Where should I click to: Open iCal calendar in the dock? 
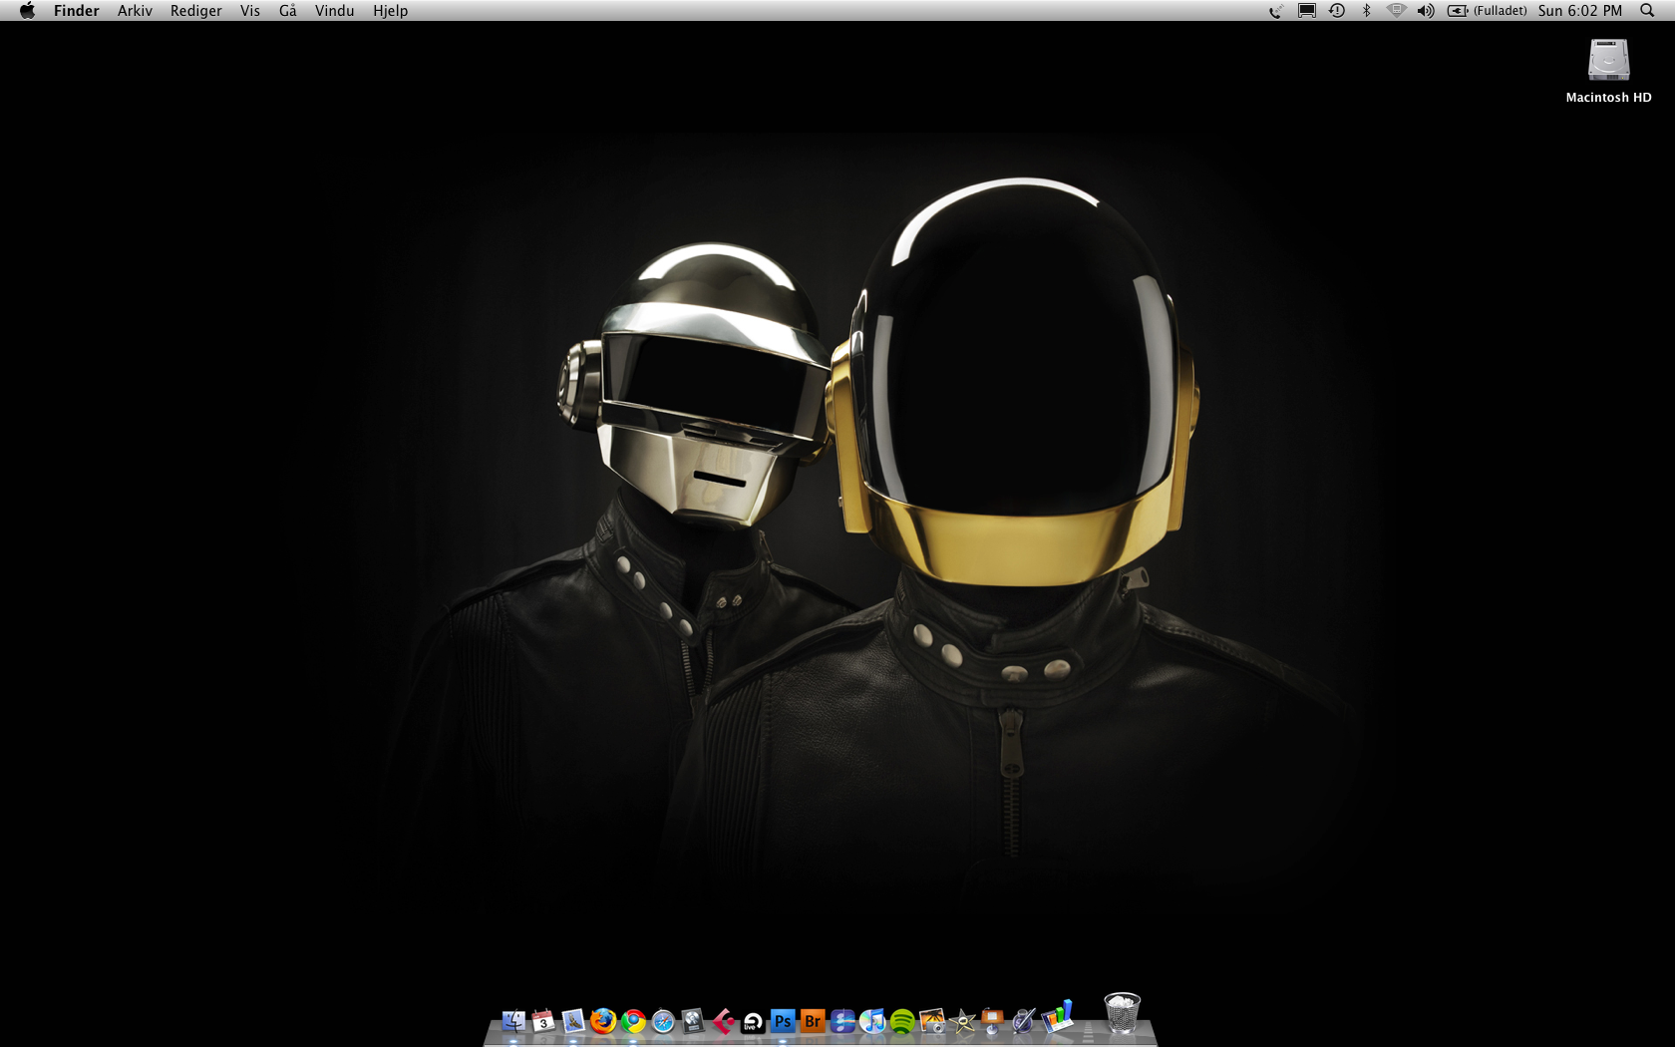(543, 1021)
